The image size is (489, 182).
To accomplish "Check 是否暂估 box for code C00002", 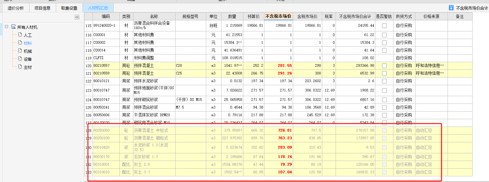I will 384,43.
